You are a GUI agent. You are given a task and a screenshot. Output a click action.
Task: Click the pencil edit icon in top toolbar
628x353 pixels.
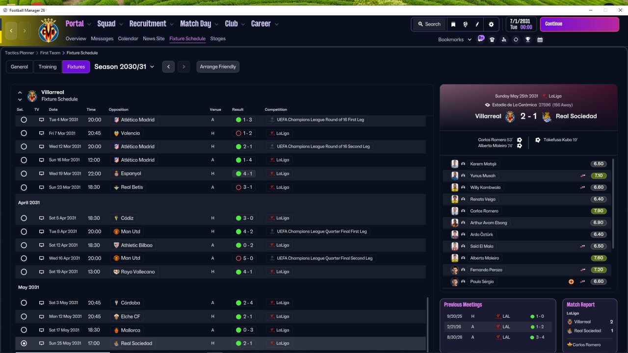click(x=477, y=24)
